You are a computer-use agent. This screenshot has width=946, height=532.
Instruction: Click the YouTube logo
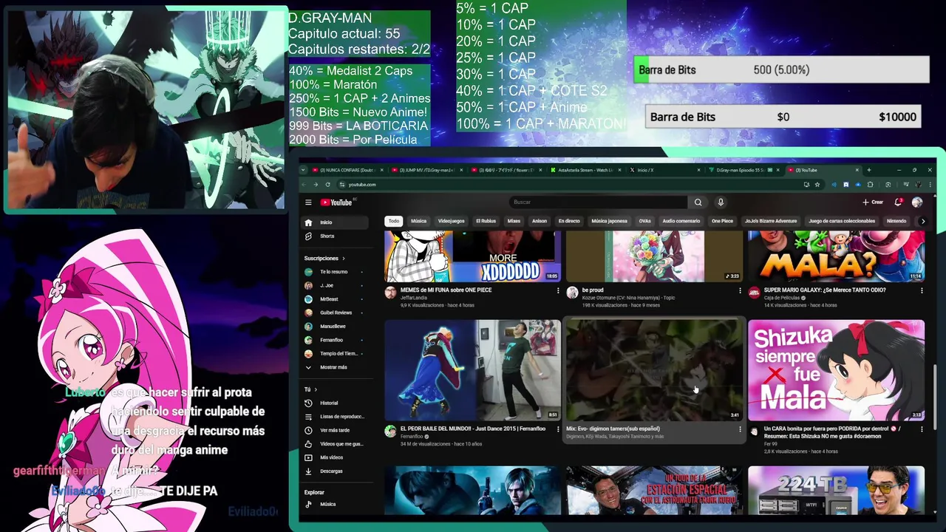pos(336,202)
